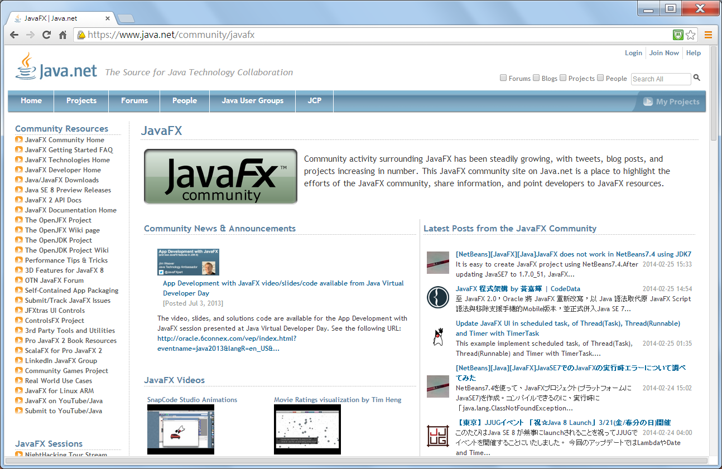The height and width of the screenshot is (469, 722).
Task: Open the Java User Groups navigation tab
Action: click(253, 101)
